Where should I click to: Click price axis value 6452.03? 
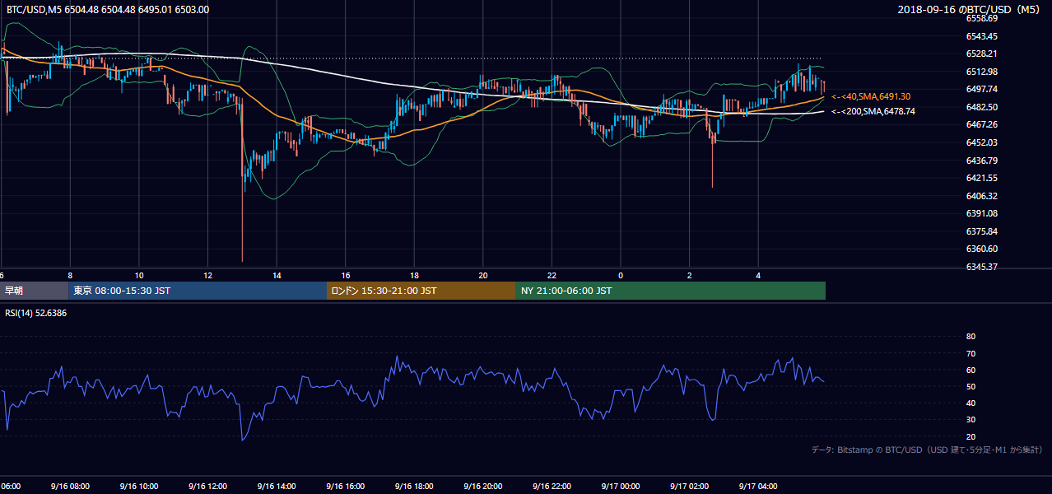(982, 142)
